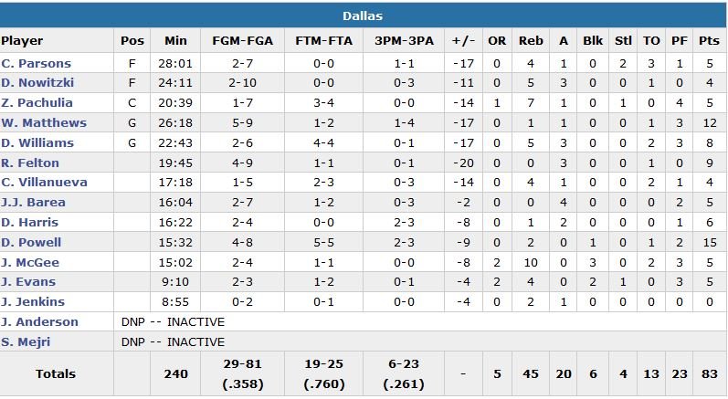Select J.J. Barea player link
The height and width of the screenshot is (399, 728).
tap(32, 203)
